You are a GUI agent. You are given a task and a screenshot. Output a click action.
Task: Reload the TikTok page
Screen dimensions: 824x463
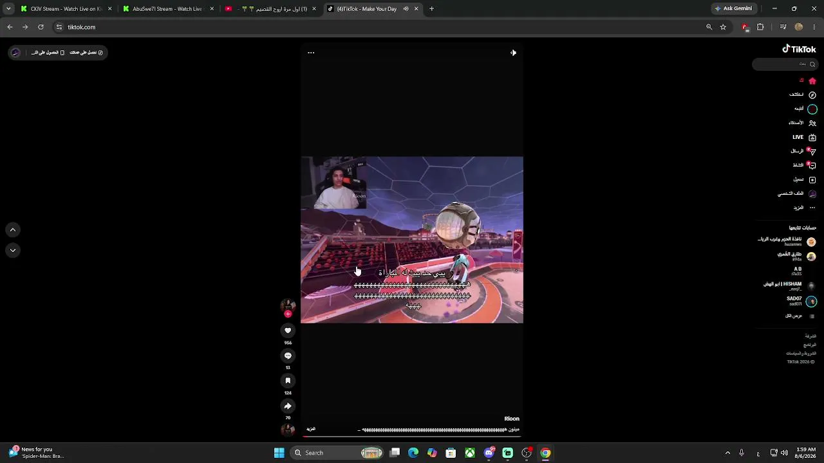point(41,27)
